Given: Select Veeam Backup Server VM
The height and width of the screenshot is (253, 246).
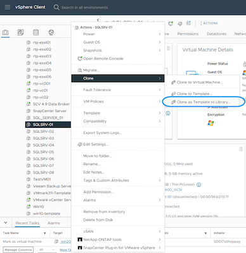Looking at the screenshot, I should pyautogui.click(x=52, y=186).
